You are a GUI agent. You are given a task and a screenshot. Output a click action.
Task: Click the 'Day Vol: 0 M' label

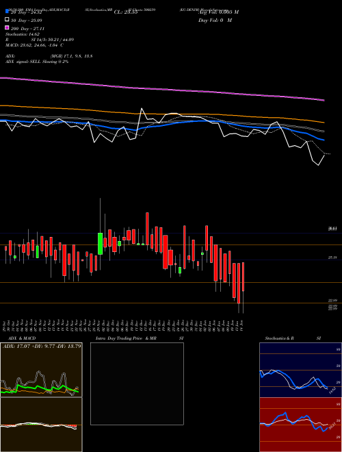point(215,21)
